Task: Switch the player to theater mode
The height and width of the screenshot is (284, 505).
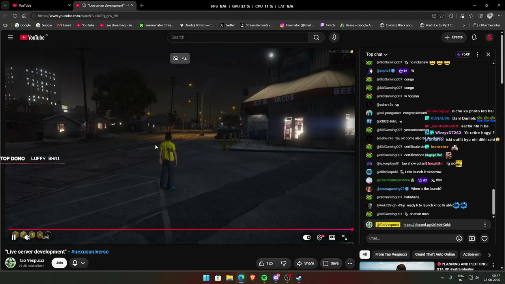Action: click(x=332, y=237)
